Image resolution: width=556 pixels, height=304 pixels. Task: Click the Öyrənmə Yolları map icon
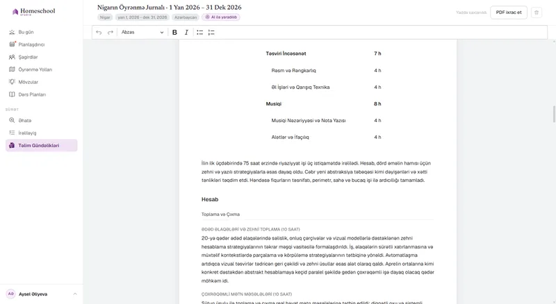click(x=12, y=69)
